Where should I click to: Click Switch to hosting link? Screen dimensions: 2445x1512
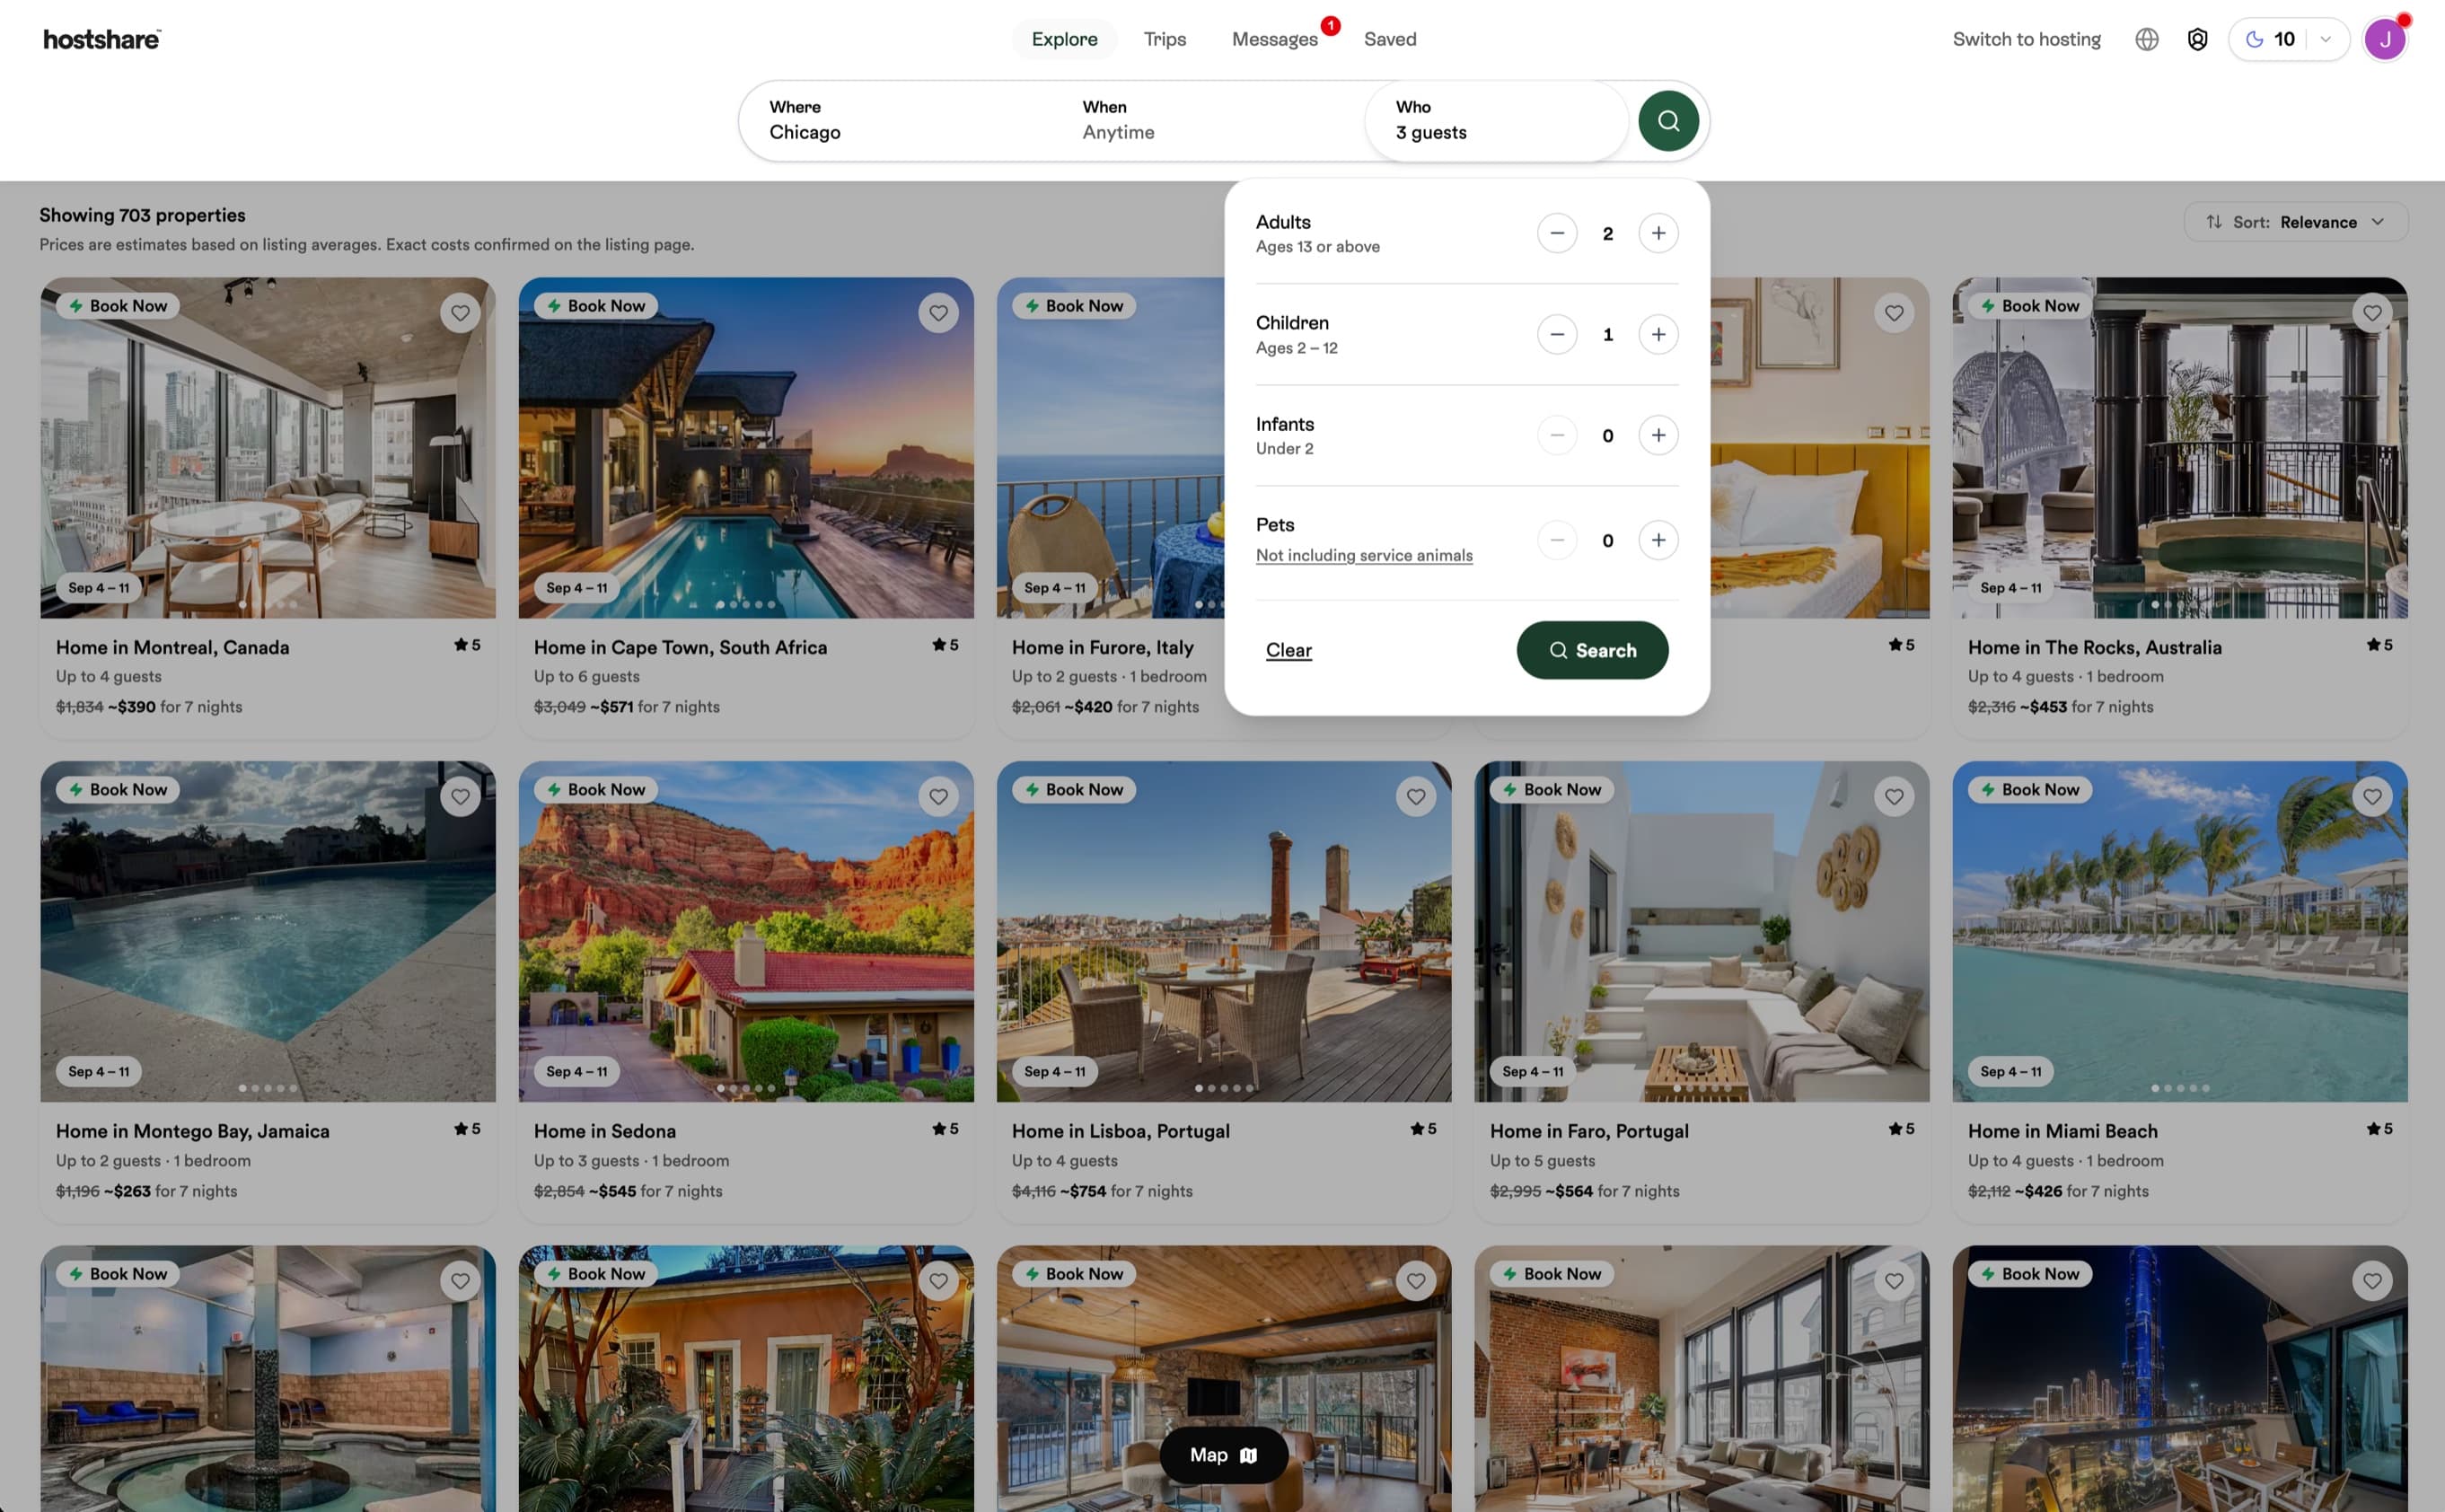(x=2026, y=39)
